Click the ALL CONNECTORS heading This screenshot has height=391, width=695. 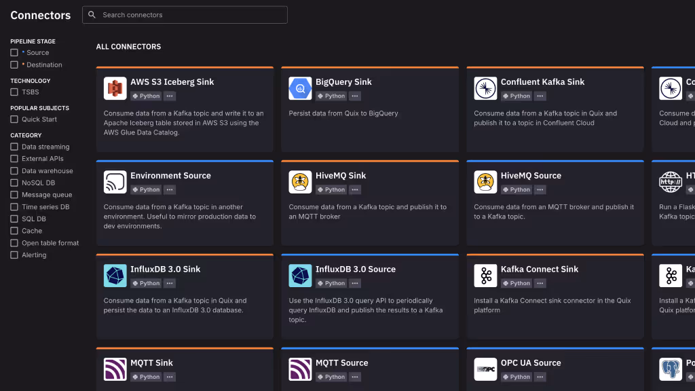coord(128,47)
